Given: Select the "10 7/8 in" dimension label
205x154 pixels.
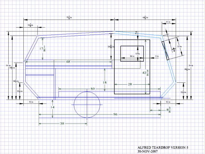Looking at the screenshot, I should [x=30, y=25].
